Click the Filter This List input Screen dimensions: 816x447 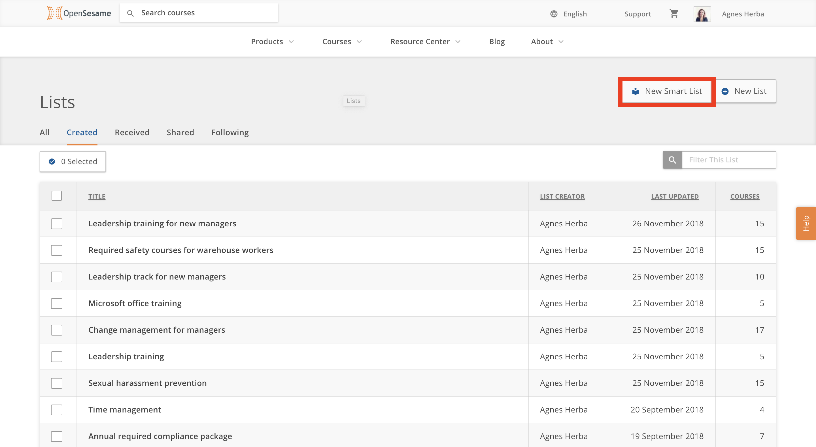pos(728,160)
